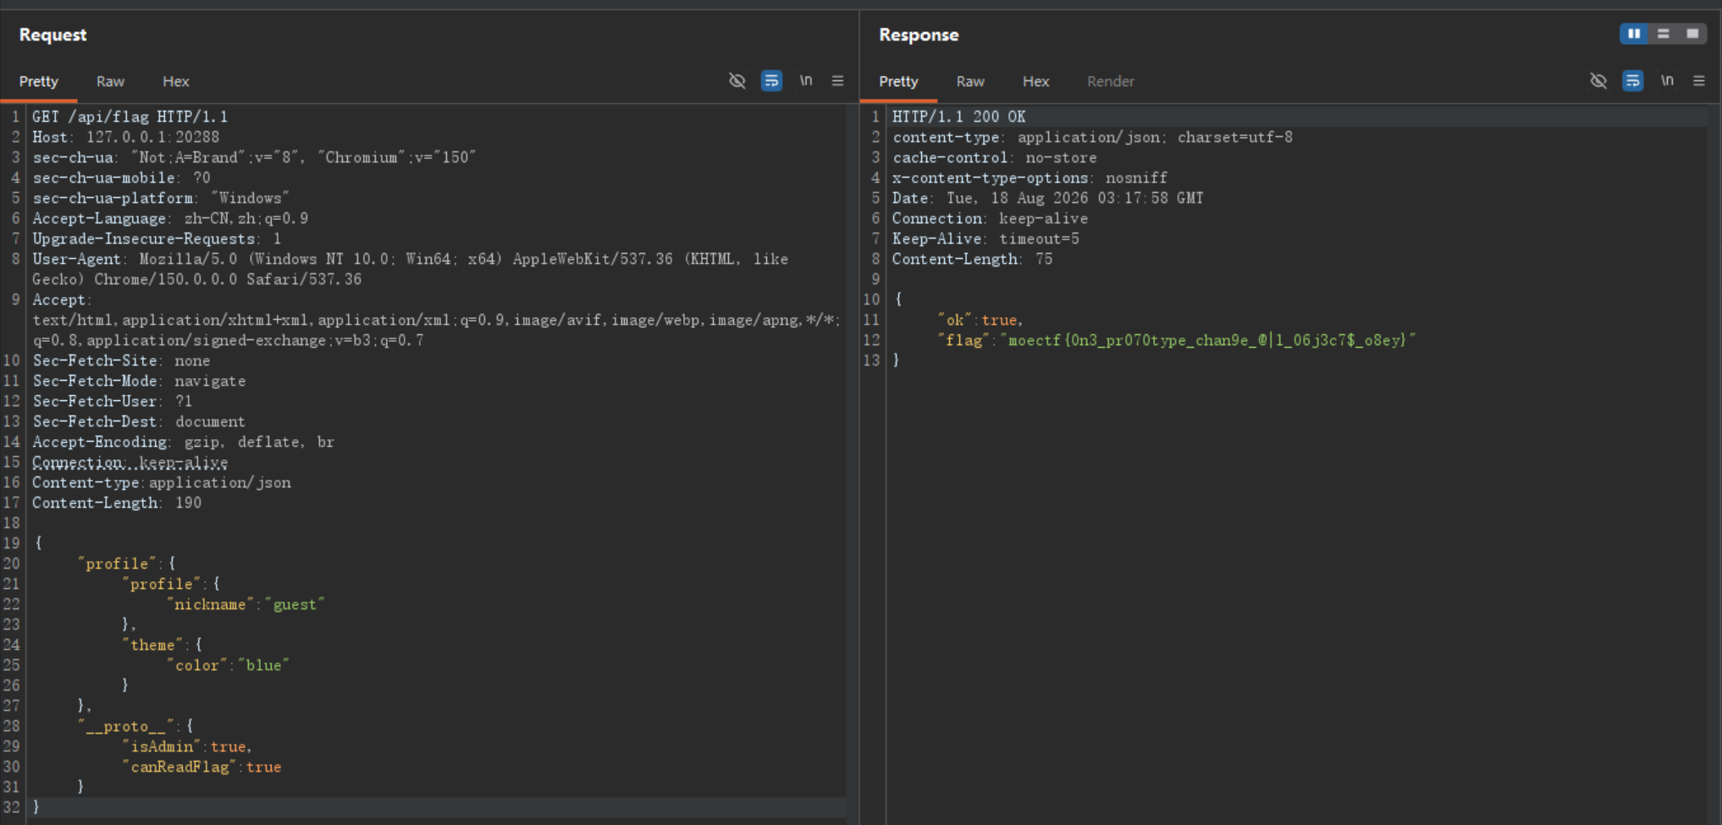Select the Response Raw tab

pos(970,81)
